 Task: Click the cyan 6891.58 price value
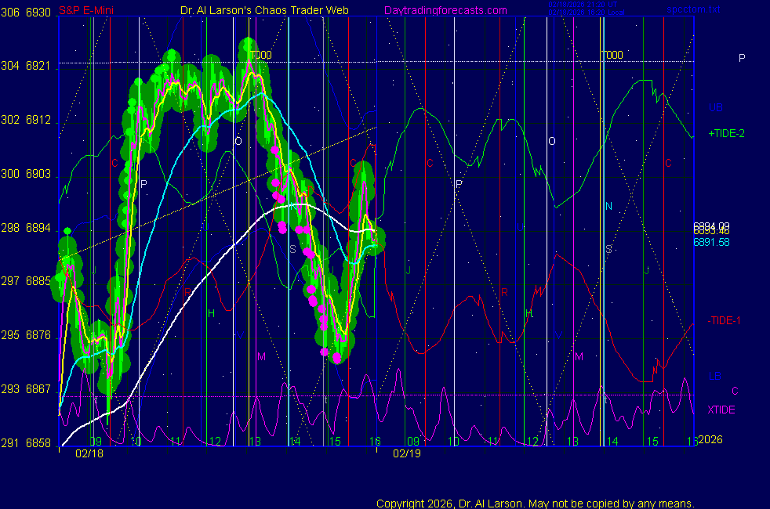[711, 243]
